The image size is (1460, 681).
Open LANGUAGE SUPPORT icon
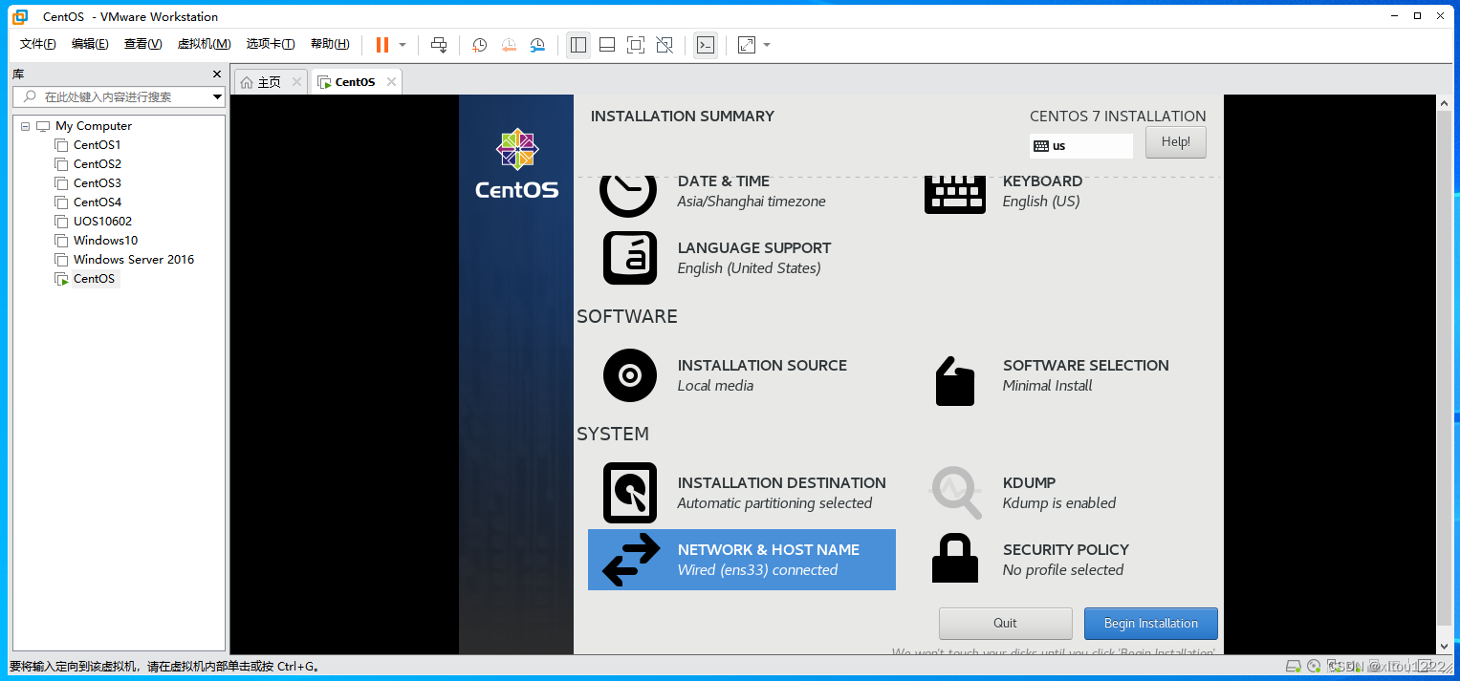coord(630,258)
